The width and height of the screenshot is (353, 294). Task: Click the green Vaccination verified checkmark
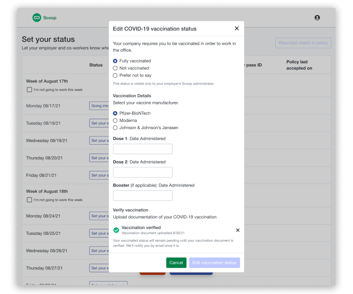point(116,230)
